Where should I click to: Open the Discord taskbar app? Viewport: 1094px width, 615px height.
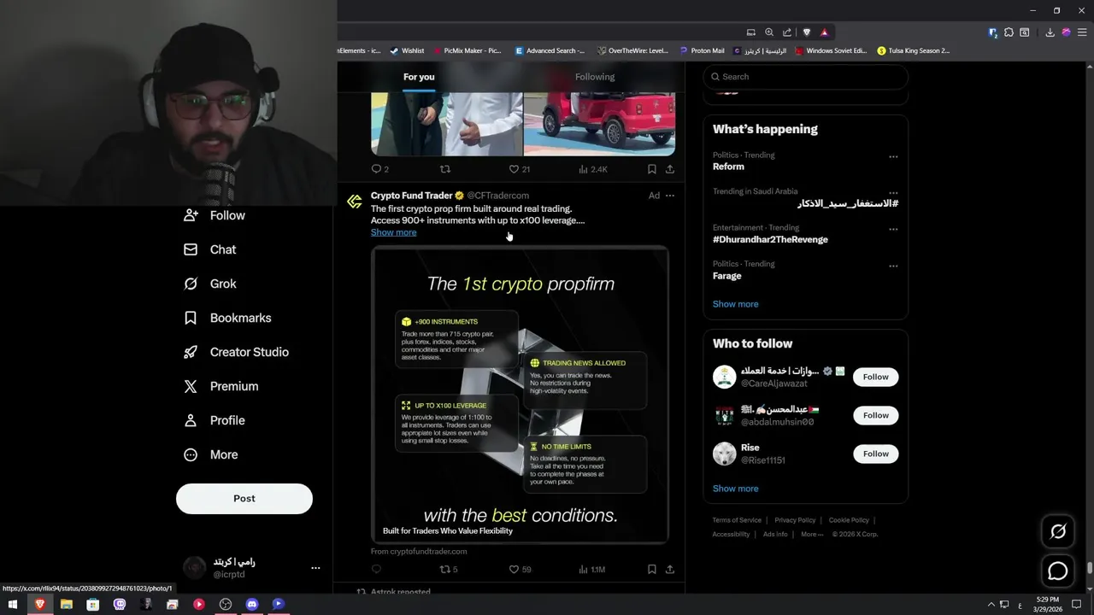pyautogui.click(x=252, y=604)
